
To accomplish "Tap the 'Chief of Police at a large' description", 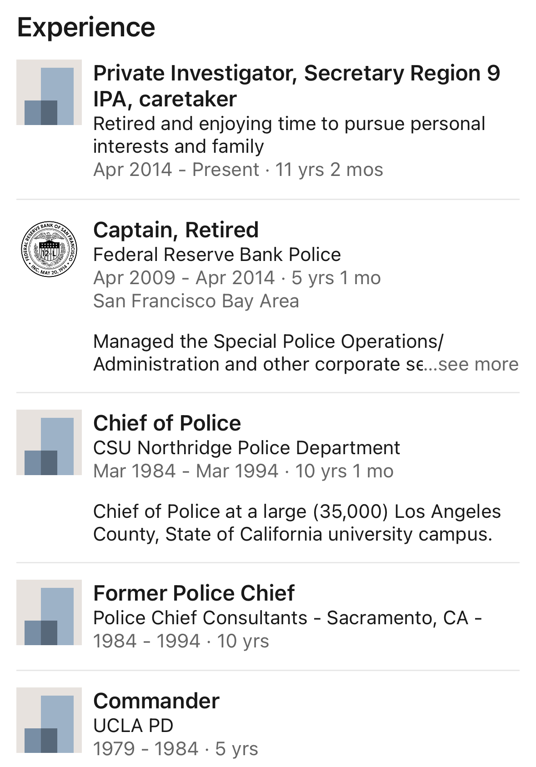I will tap(297, 523).
